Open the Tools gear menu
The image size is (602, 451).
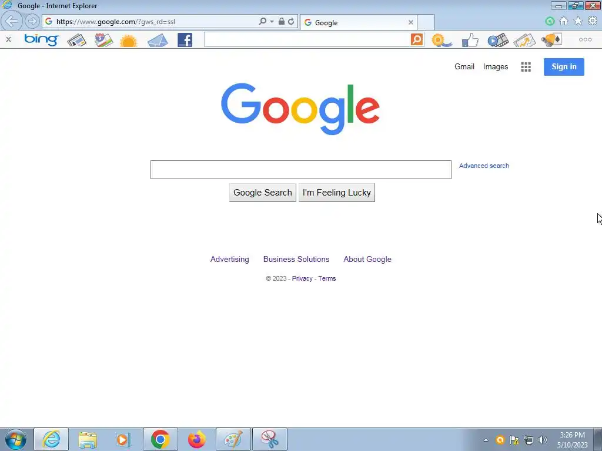[593, 21]
